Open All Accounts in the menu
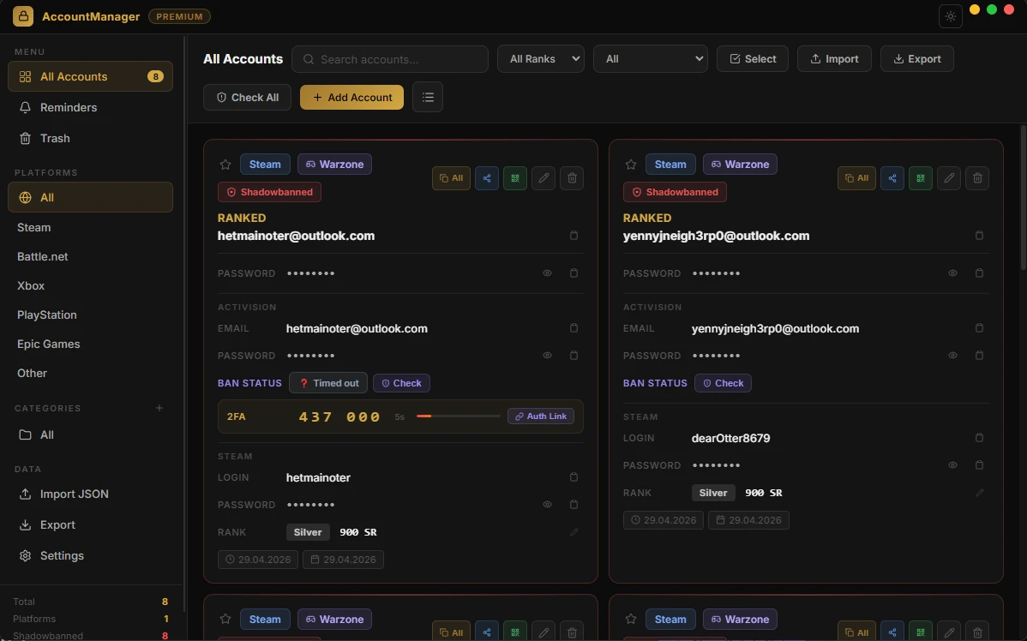This screenshot has width=1027, height=641. (90, 76)
